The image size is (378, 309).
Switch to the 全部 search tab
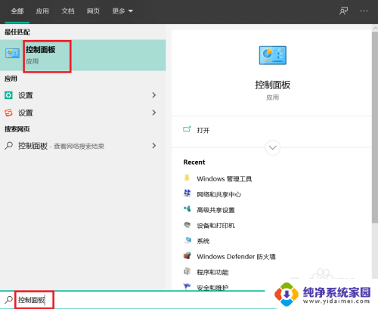(x=17, y=11)
